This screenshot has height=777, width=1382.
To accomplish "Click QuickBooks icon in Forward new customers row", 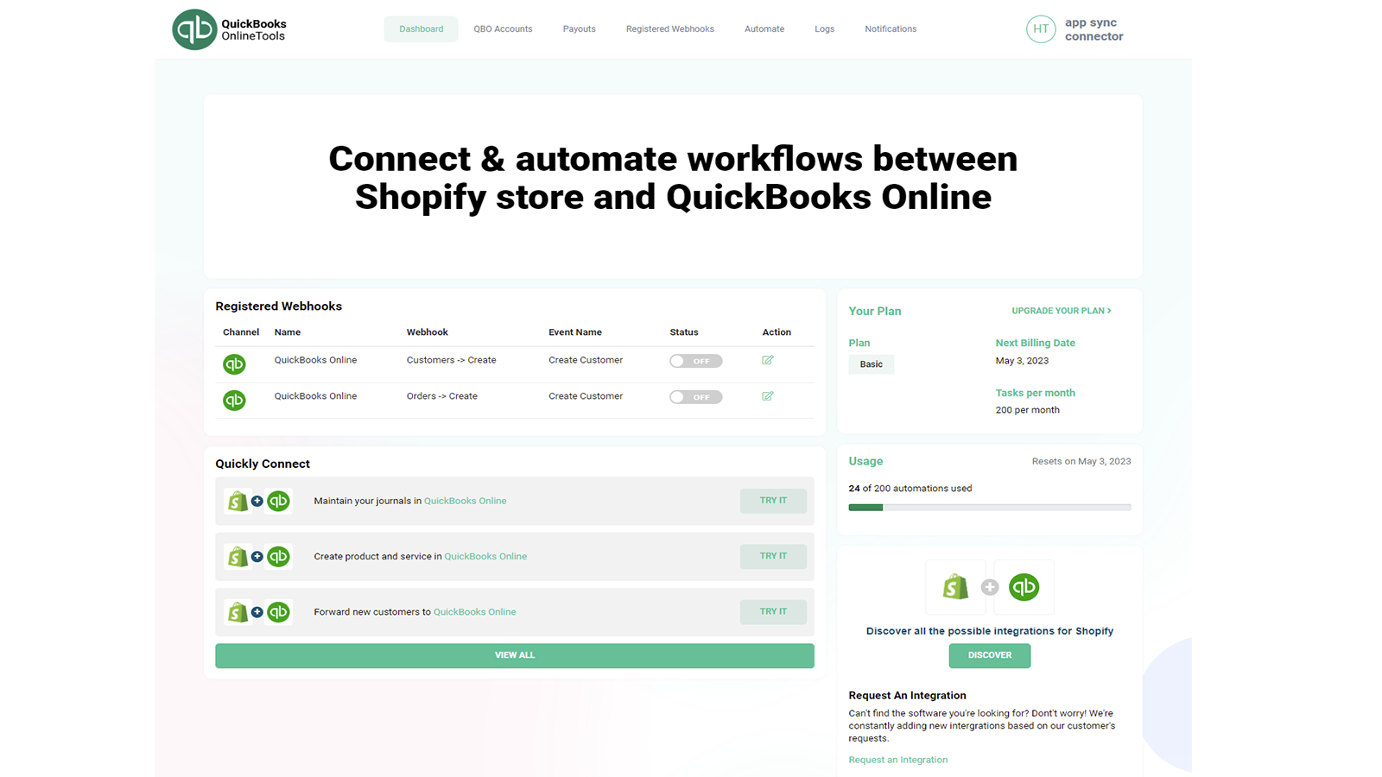I will [278, 612].
